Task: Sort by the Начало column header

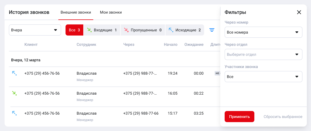Action: pyautogui.click(x=170, y=44)
